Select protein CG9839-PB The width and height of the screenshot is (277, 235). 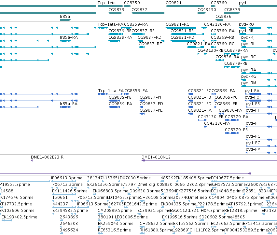click(x=120, y=97)
